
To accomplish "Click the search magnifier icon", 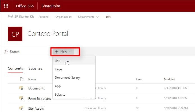I will (x=6, y=51).
